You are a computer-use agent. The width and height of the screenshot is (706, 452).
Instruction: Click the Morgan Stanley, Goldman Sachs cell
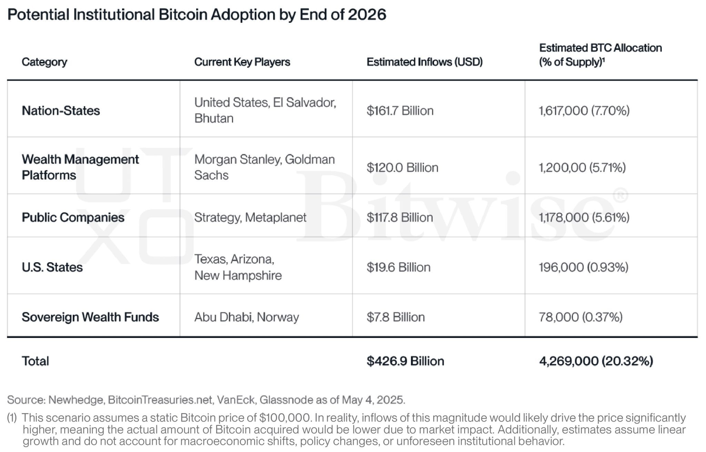click(264, 167)
